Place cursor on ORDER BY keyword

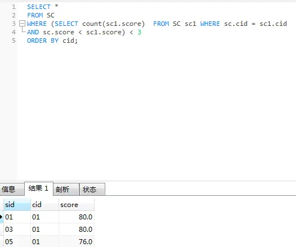point(43,41)
